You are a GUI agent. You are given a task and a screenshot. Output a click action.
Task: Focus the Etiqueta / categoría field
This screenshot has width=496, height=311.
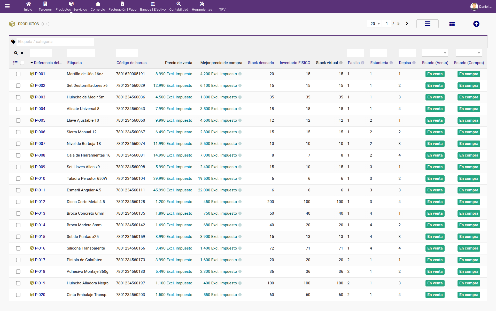(x=55, y=42)
